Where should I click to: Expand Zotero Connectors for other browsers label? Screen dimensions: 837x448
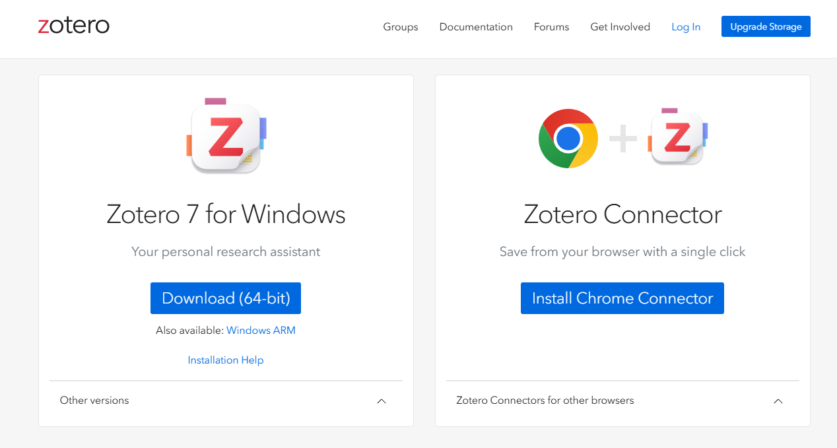pos(545,400)
